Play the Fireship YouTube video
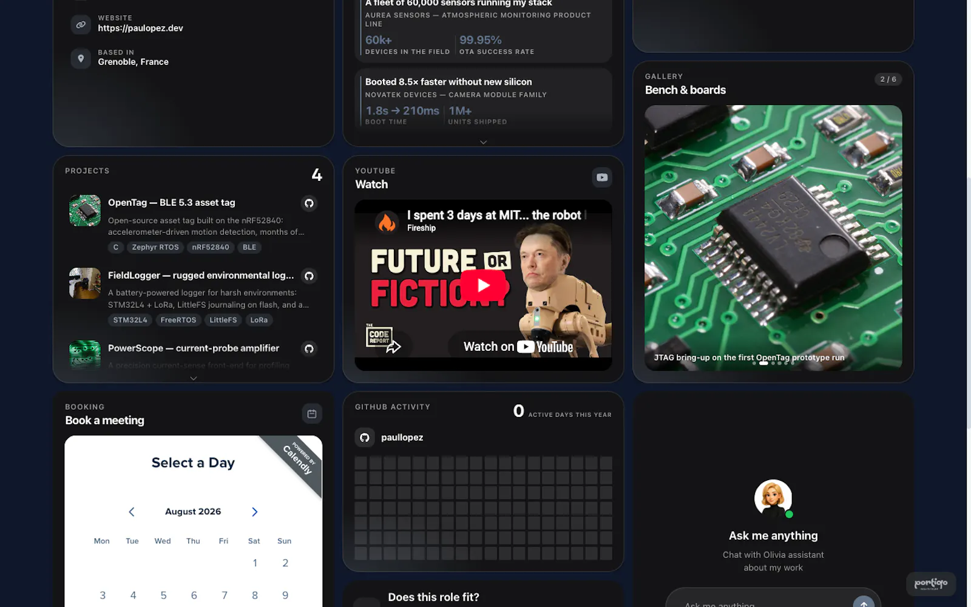 coord(483,285)
